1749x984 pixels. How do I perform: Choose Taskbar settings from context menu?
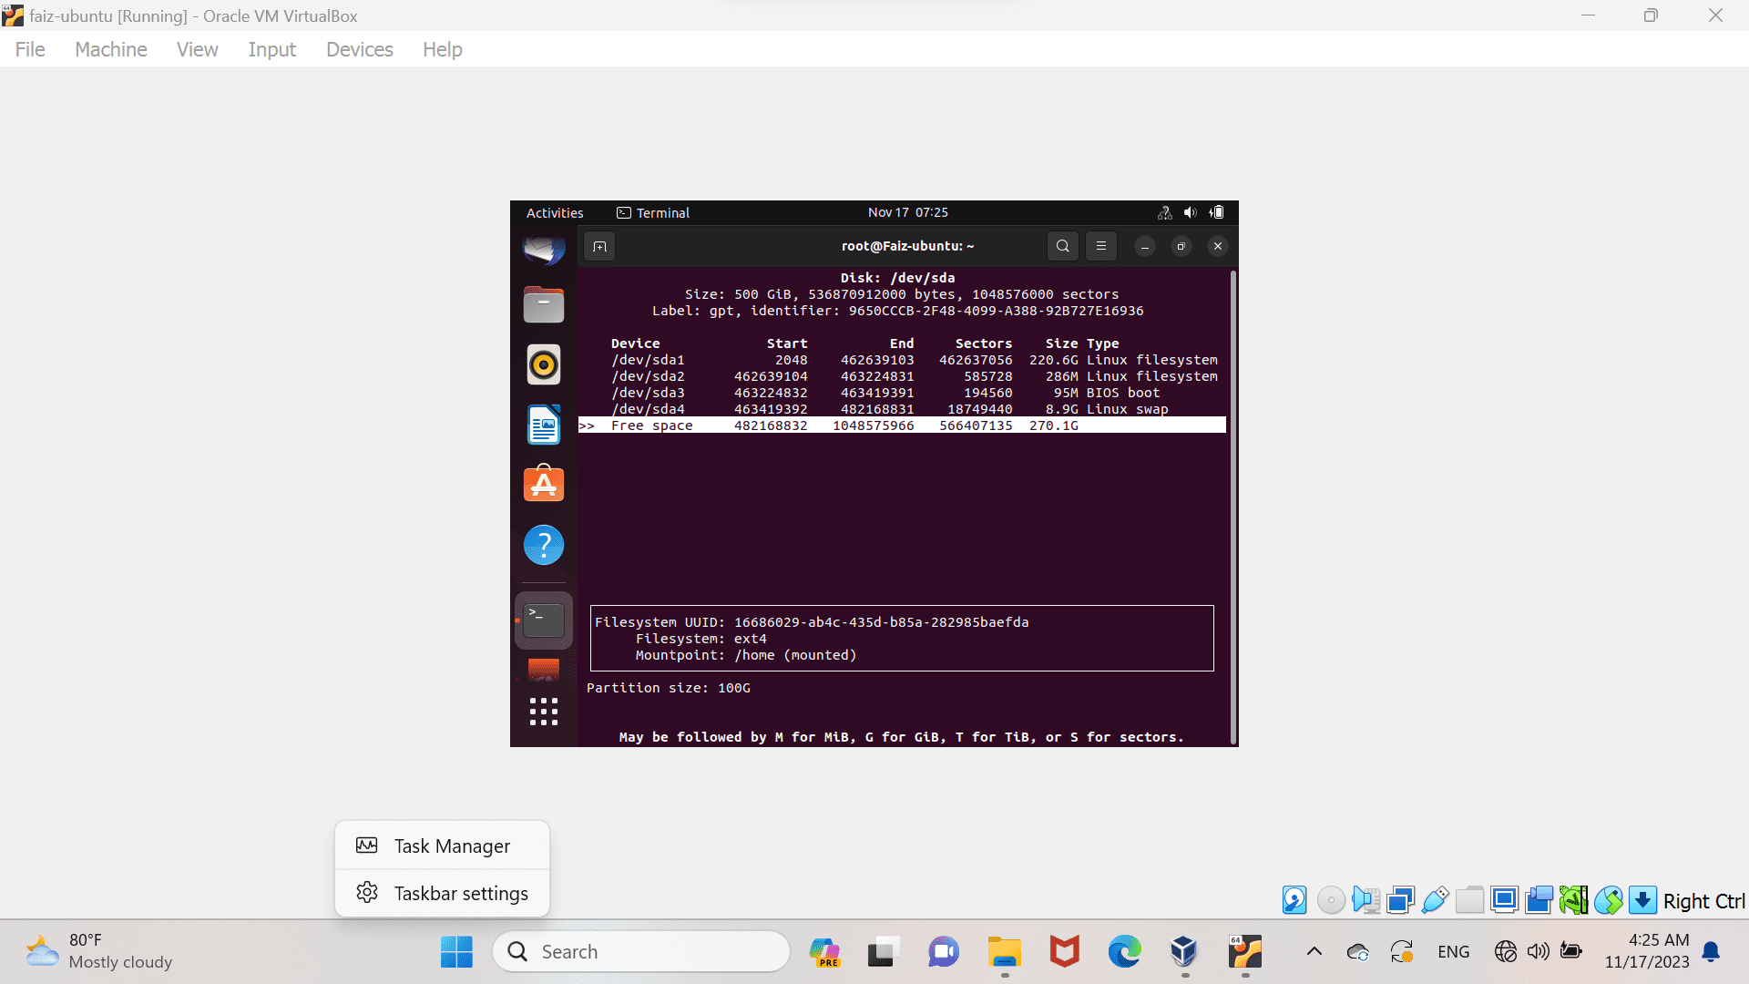point(442,893)
